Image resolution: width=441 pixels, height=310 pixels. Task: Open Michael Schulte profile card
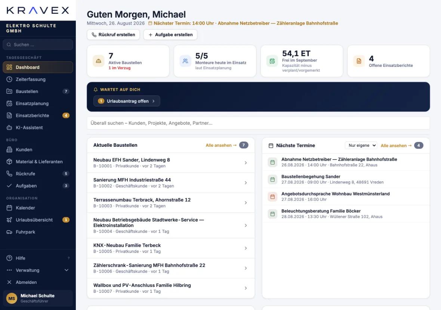[x=38, y=298]
